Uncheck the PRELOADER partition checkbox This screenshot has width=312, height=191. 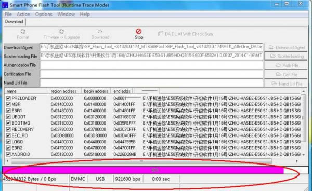click(x=8, y=98)
